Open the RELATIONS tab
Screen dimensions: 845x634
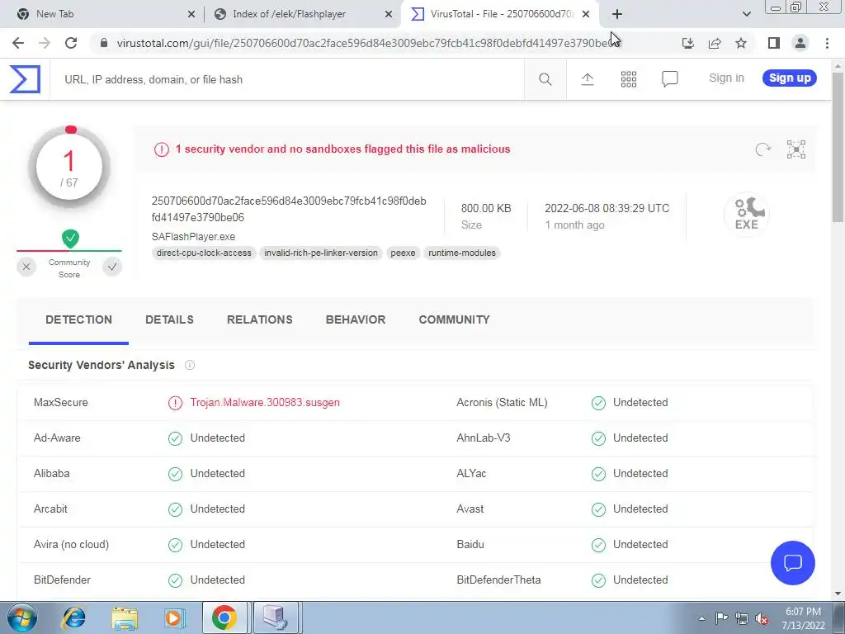pos(260,319)
